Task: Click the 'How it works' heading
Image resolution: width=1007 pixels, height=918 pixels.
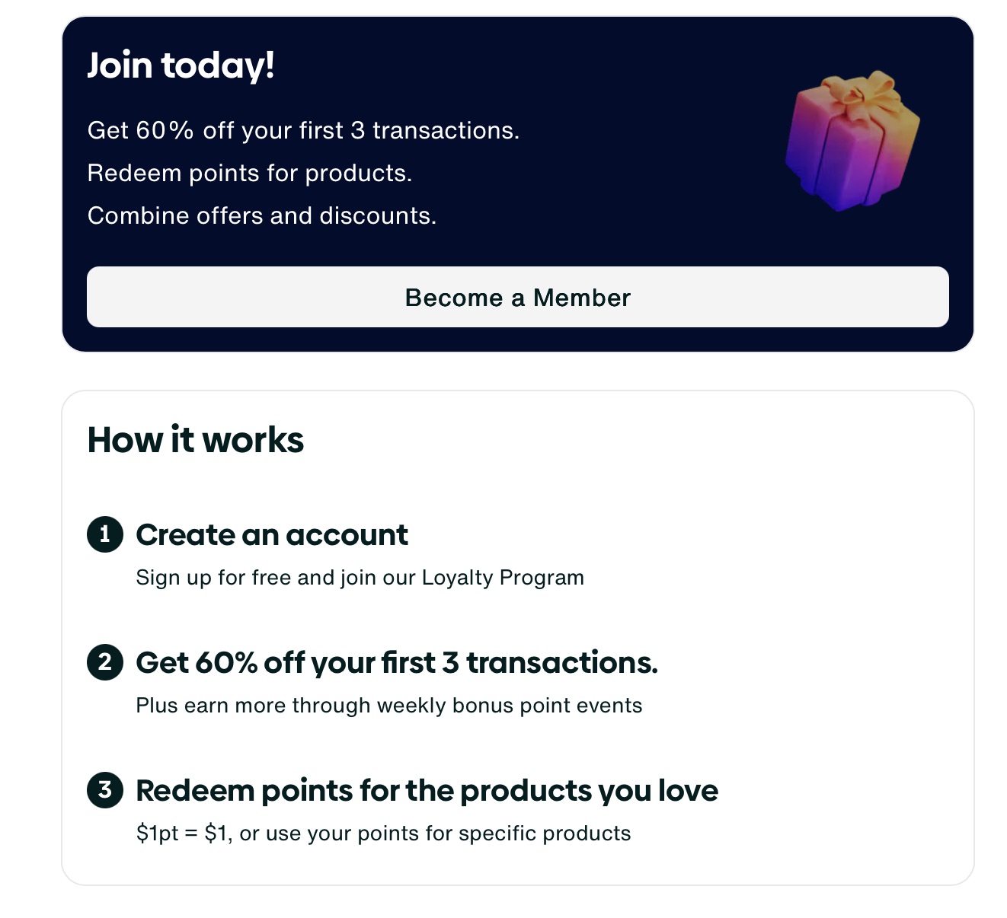Action: [x=196, y=440]
